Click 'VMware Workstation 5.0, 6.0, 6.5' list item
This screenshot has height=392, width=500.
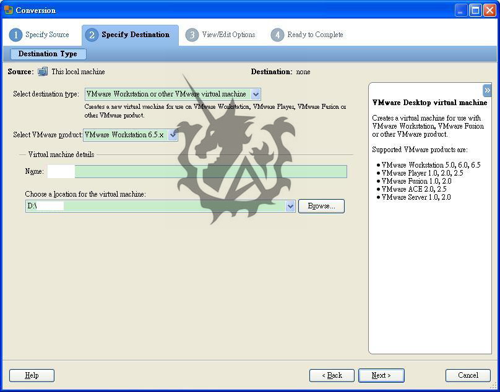tap(431, 165)
